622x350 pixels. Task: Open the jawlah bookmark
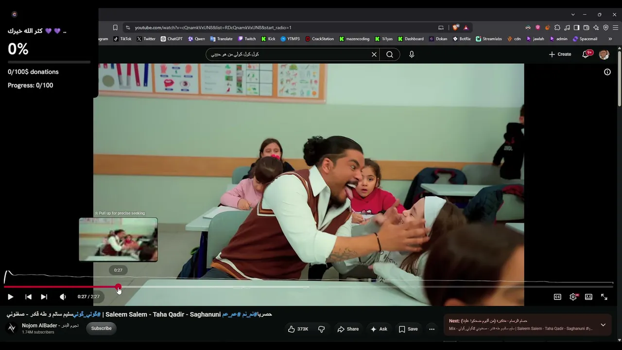tap(536, 39)
